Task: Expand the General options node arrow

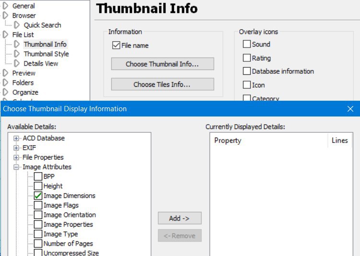Action: (5, 6)
